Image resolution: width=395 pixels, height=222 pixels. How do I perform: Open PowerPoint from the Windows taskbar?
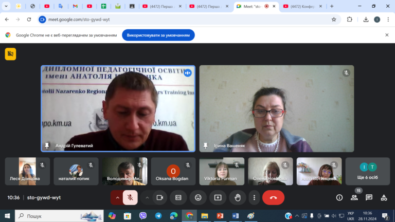220,216
